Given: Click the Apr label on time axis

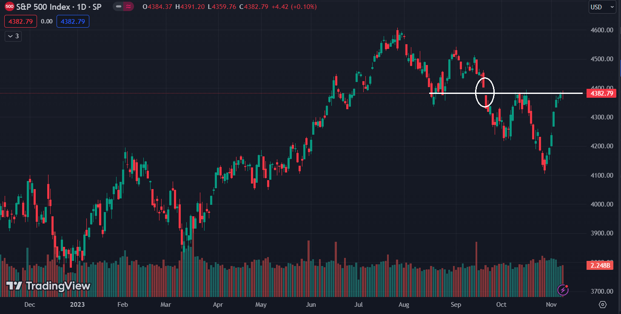Looking at the screenshot, I should click(218, 305).
